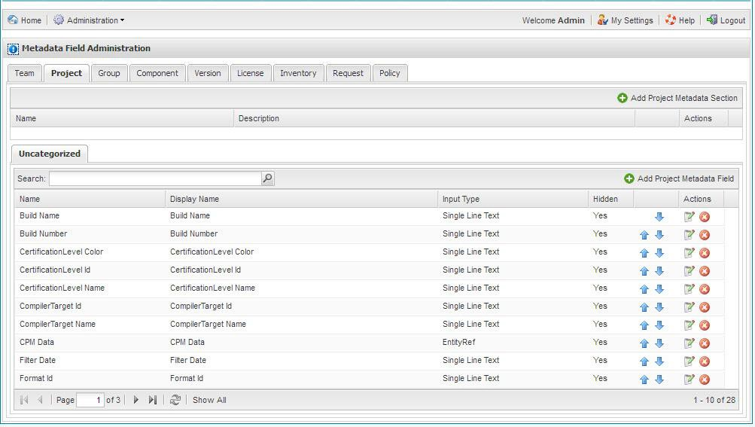
Task: Jump to last page of fields
Action: 153,400
